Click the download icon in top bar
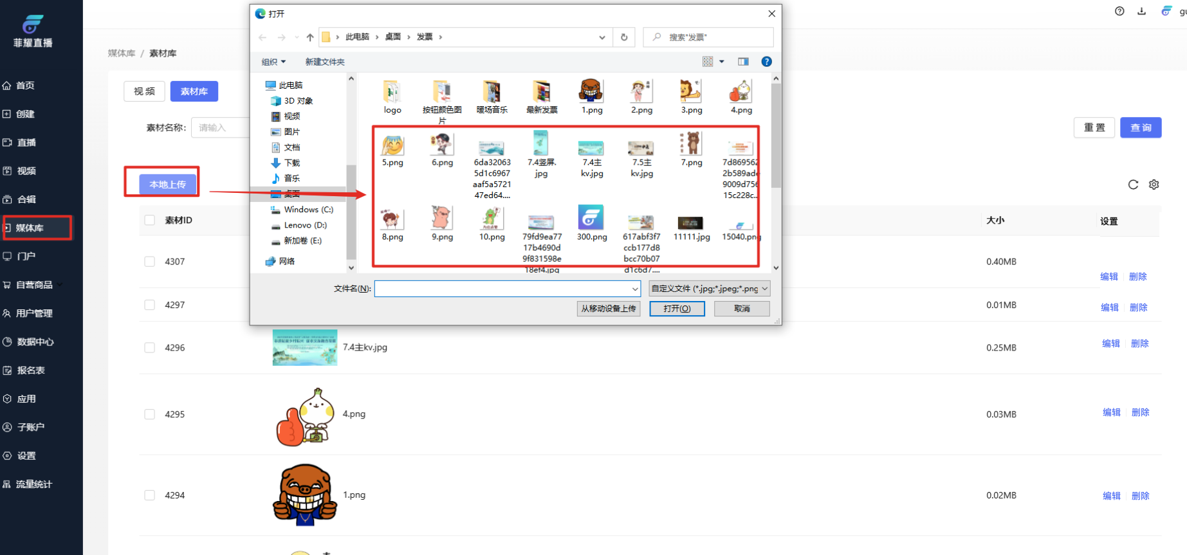 pyautogui.click(x=1141, y=12)
